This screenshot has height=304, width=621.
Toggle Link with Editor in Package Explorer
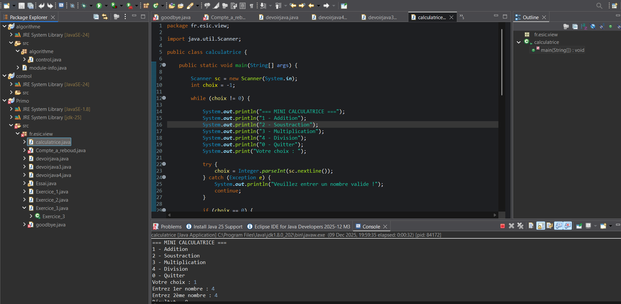tap(105, 17)
